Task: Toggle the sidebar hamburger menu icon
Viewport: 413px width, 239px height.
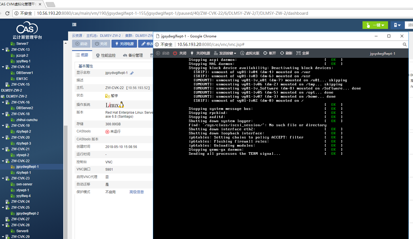Action: pyautogui.click(x=74, y=25)
